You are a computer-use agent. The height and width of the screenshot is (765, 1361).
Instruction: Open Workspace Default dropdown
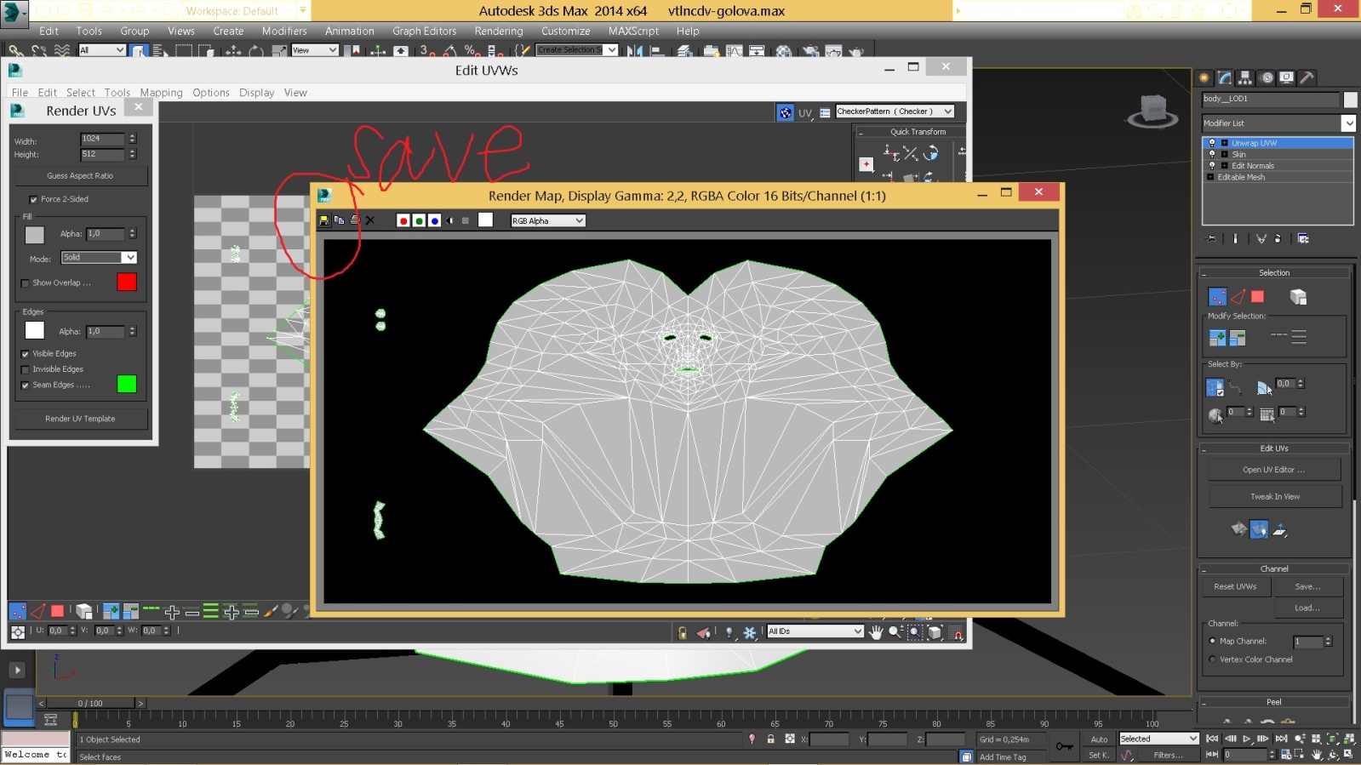pos(245,11)
